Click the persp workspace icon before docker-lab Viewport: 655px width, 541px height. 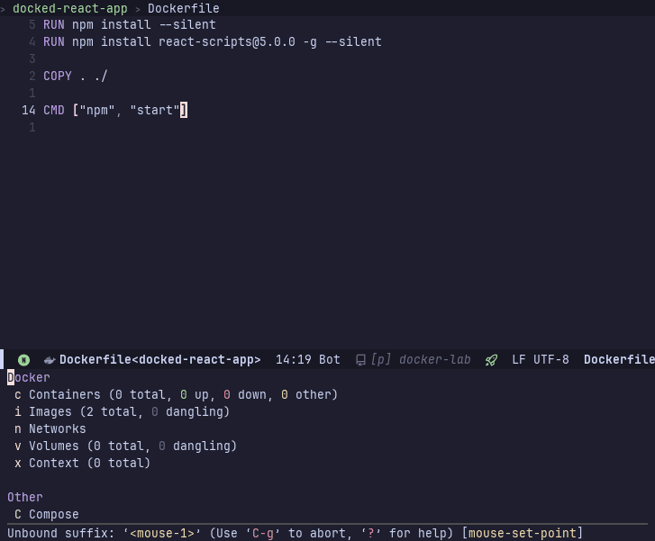pyautogui.click(x=360, y=360)
